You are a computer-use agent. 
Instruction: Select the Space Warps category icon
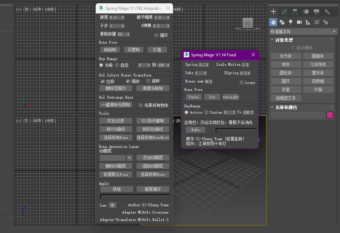coord(317,22)
